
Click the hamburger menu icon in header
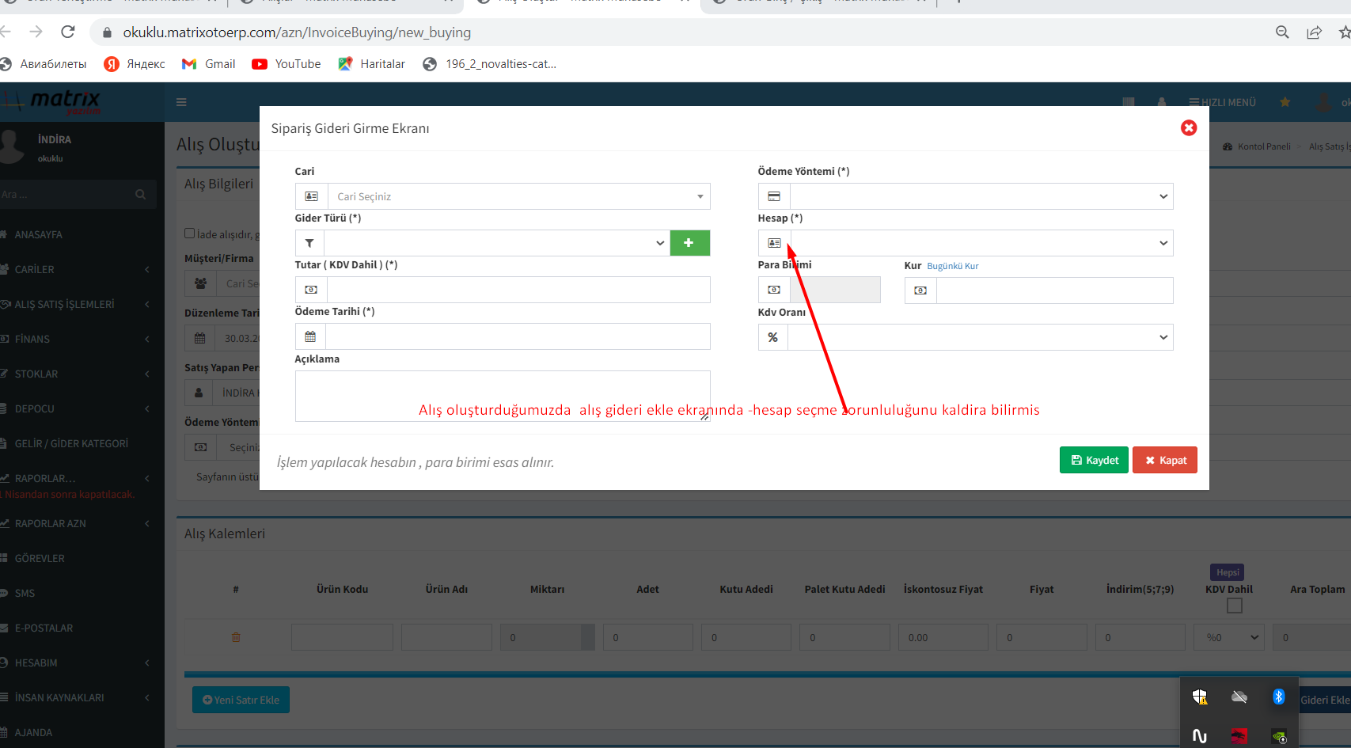click(x=181, y=102)
